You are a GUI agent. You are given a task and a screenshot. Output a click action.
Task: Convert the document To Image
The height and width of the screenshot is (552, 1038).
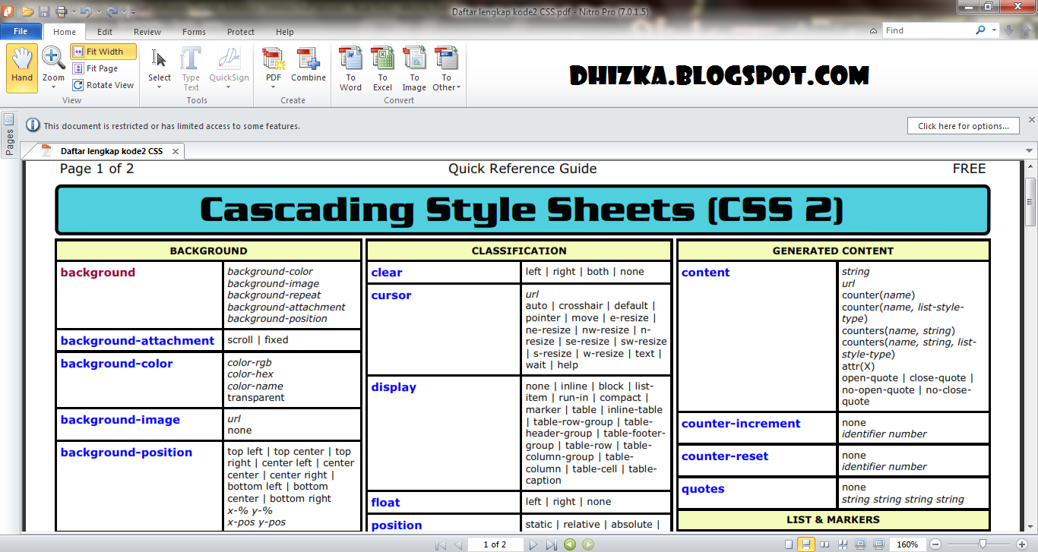click(x=414, y=68)
